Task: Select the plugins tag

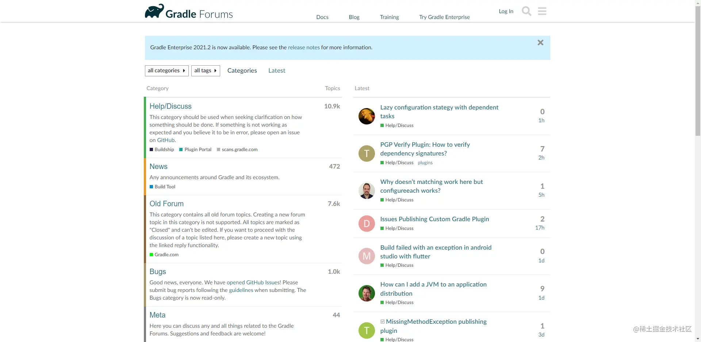Action: click(425, 163)
